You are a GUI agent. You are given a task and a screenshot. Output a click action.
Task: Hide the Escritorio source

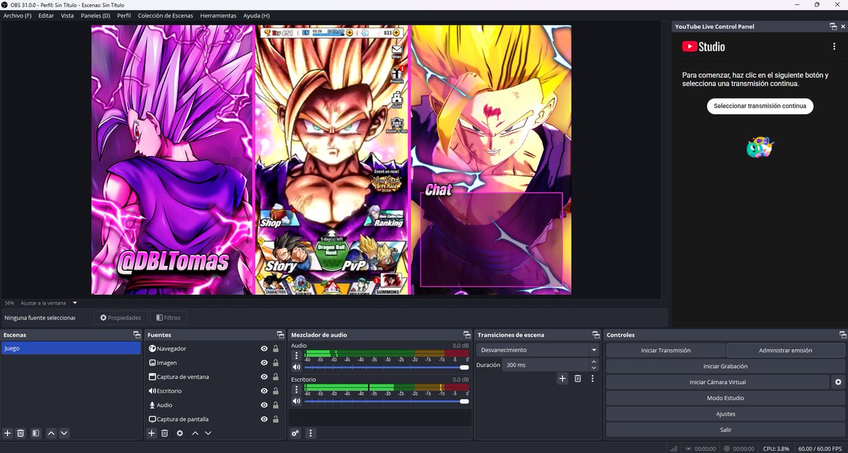(x=264, y=391)
